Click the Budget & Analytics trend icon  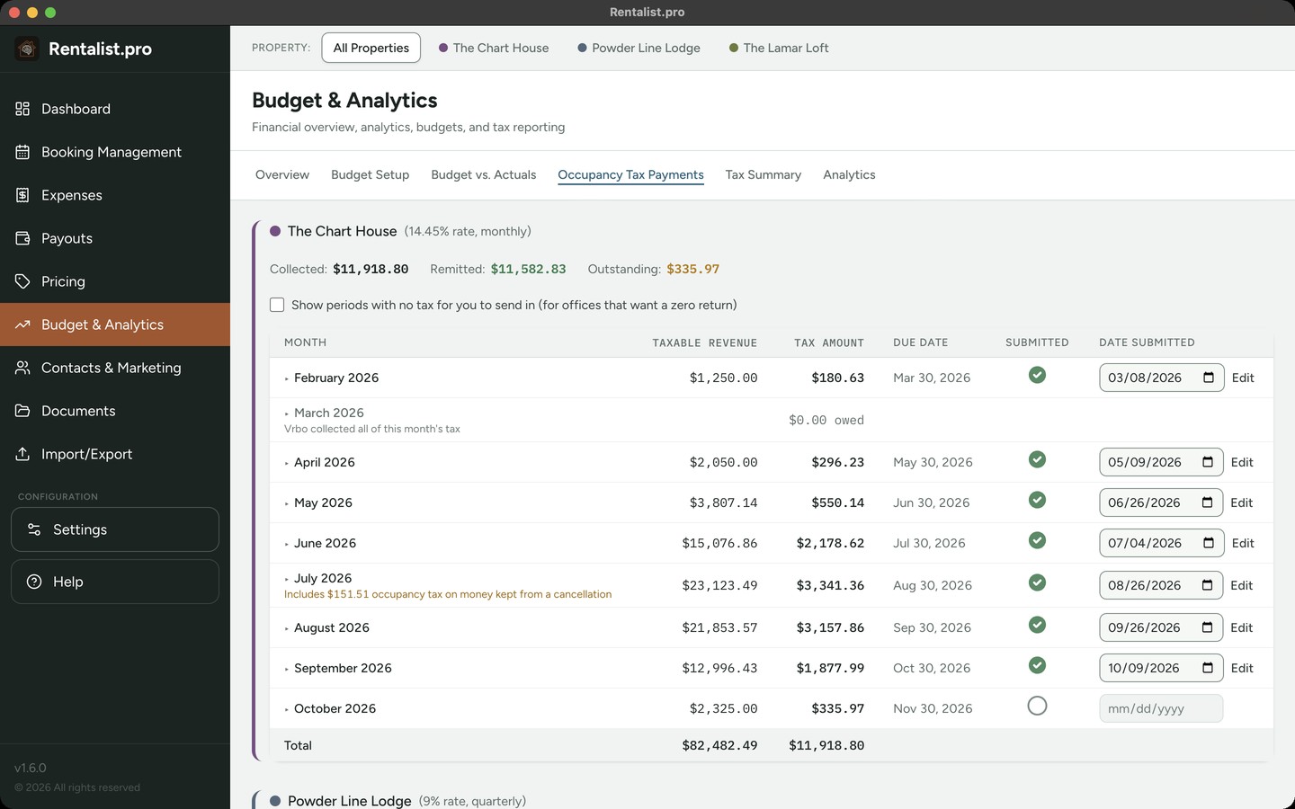coord(22,324)
